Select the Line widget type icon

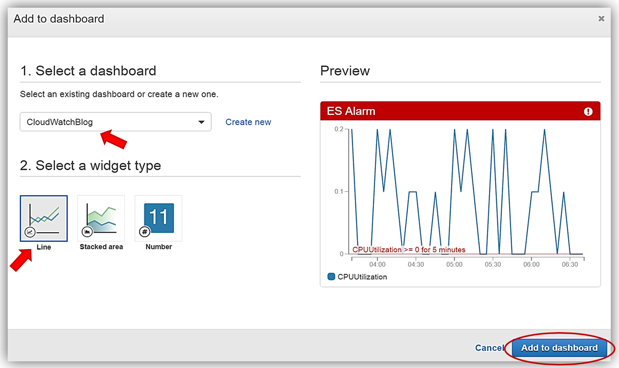click(x=44, y=218)
